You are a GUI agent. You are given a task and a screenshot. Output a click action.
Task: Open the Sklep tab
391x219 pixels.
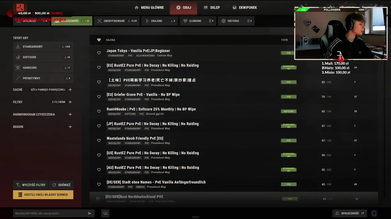[x=212, y=7]
